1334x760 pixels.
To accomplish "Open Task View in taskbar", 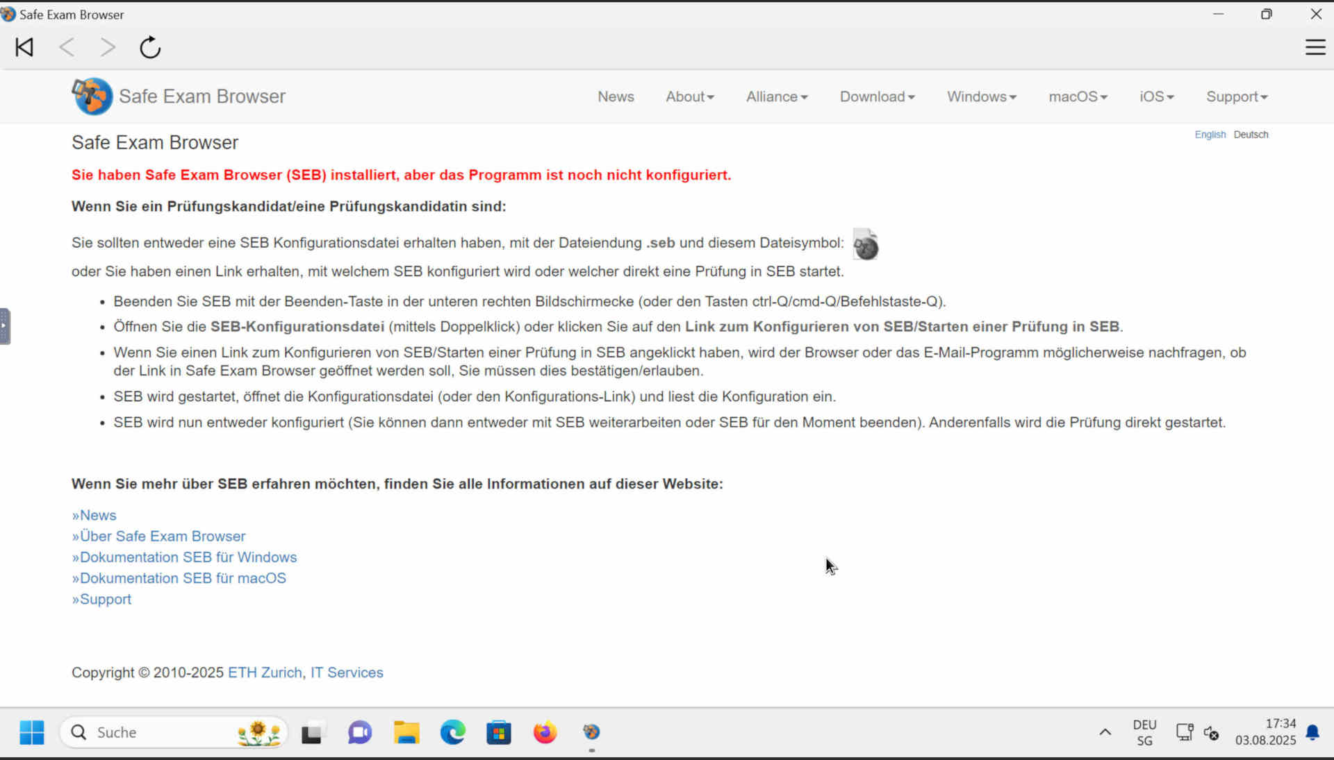I will point(312,732).
